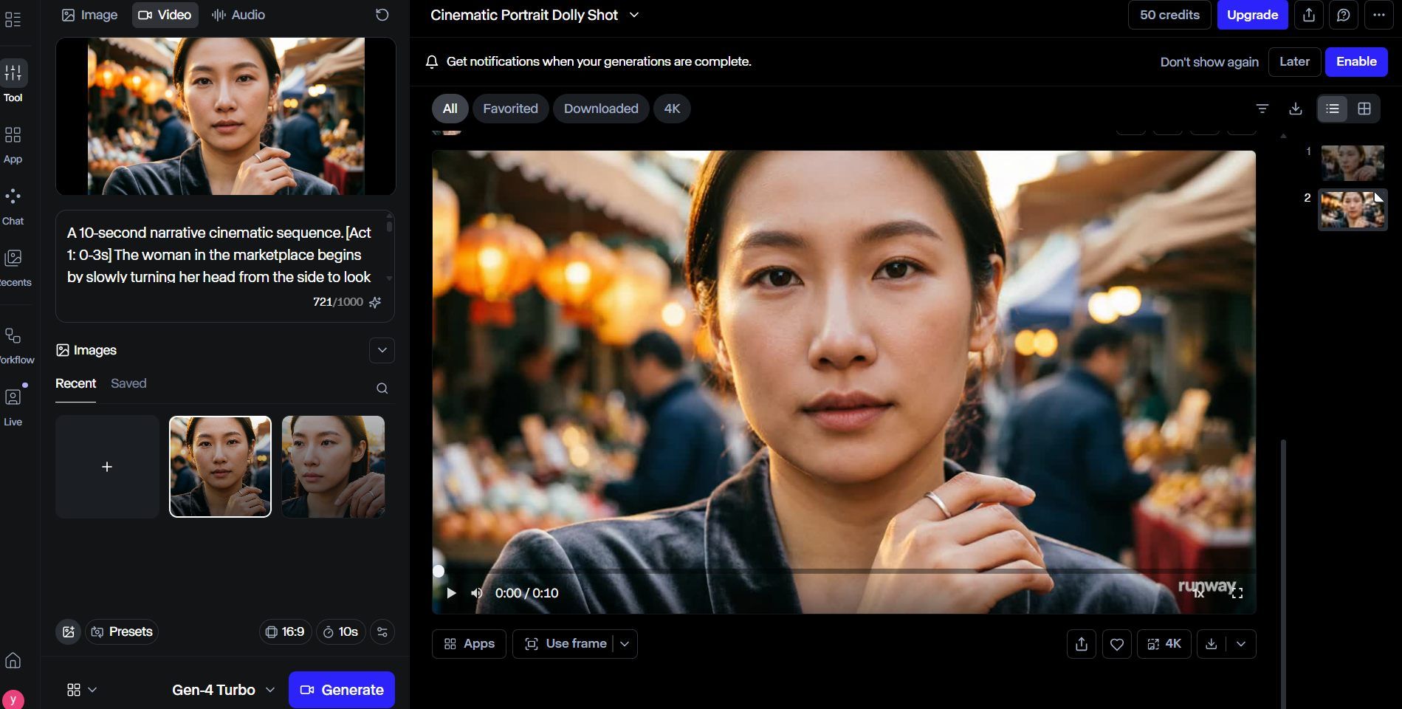Switch to the Audio tab
This screenshot has height=709, width=1402.
pyautogui.click(x=238, y=15)
